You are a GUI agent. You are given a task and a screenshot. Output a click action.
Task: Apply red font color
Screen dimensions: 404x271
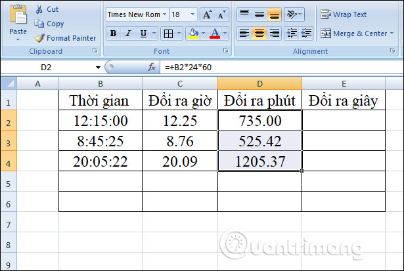[215, 33]
